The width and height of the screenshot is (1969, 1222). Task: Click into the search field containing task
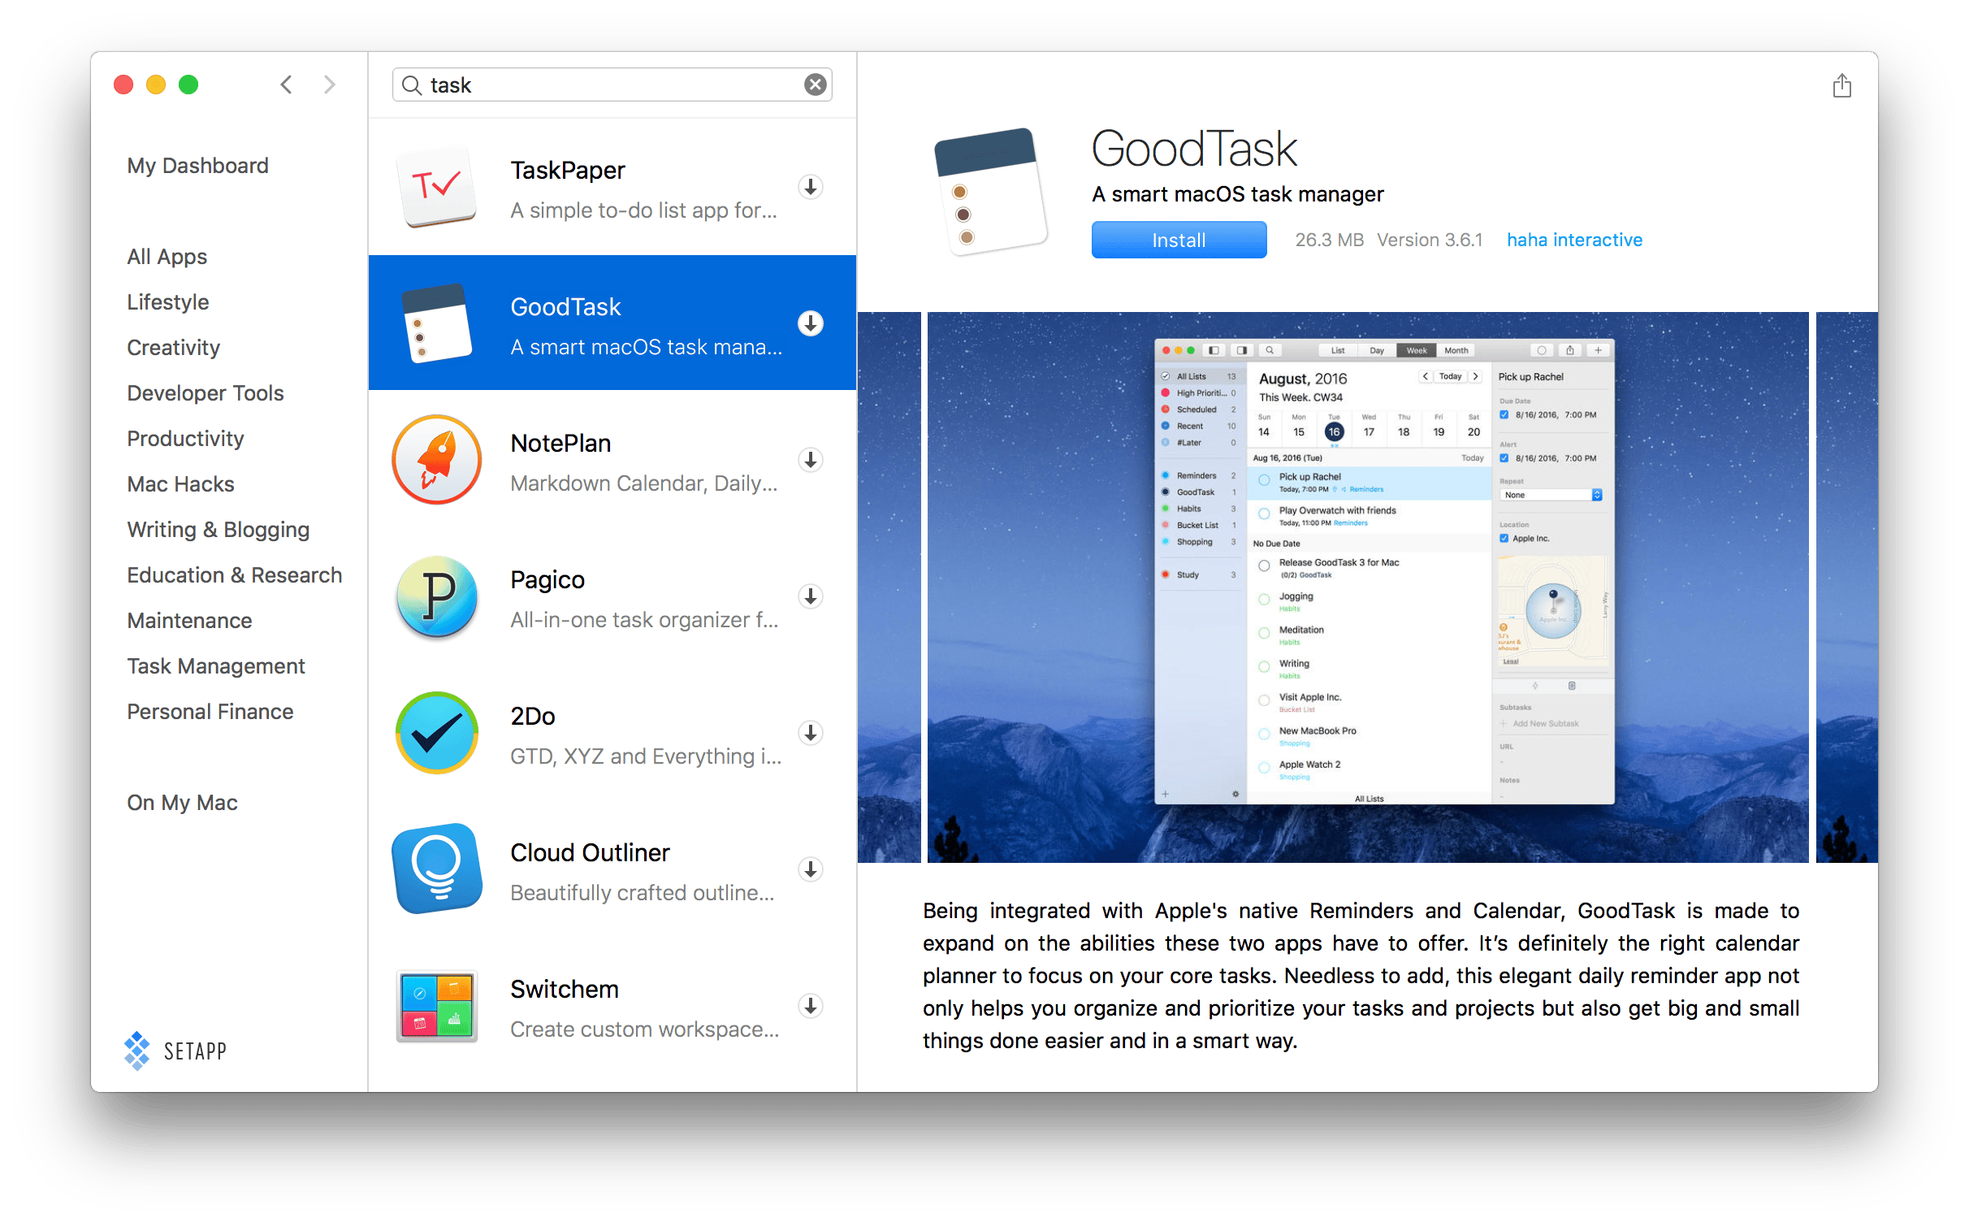coord(612,84)
